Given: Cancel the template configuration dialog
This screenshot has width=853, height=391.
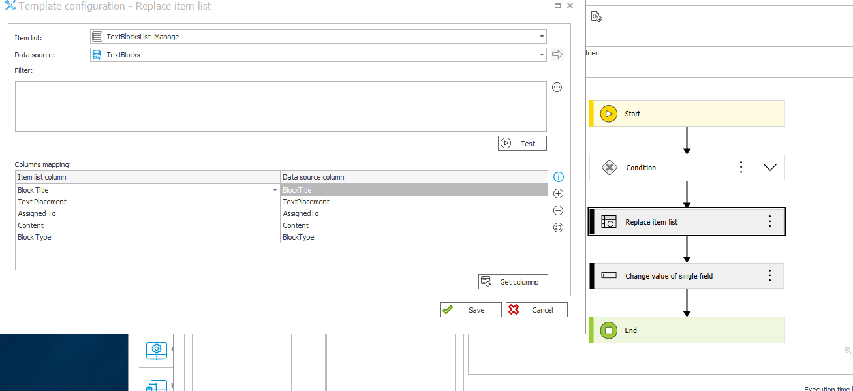Looking at the screenshot, I should [x=536, y=310].
